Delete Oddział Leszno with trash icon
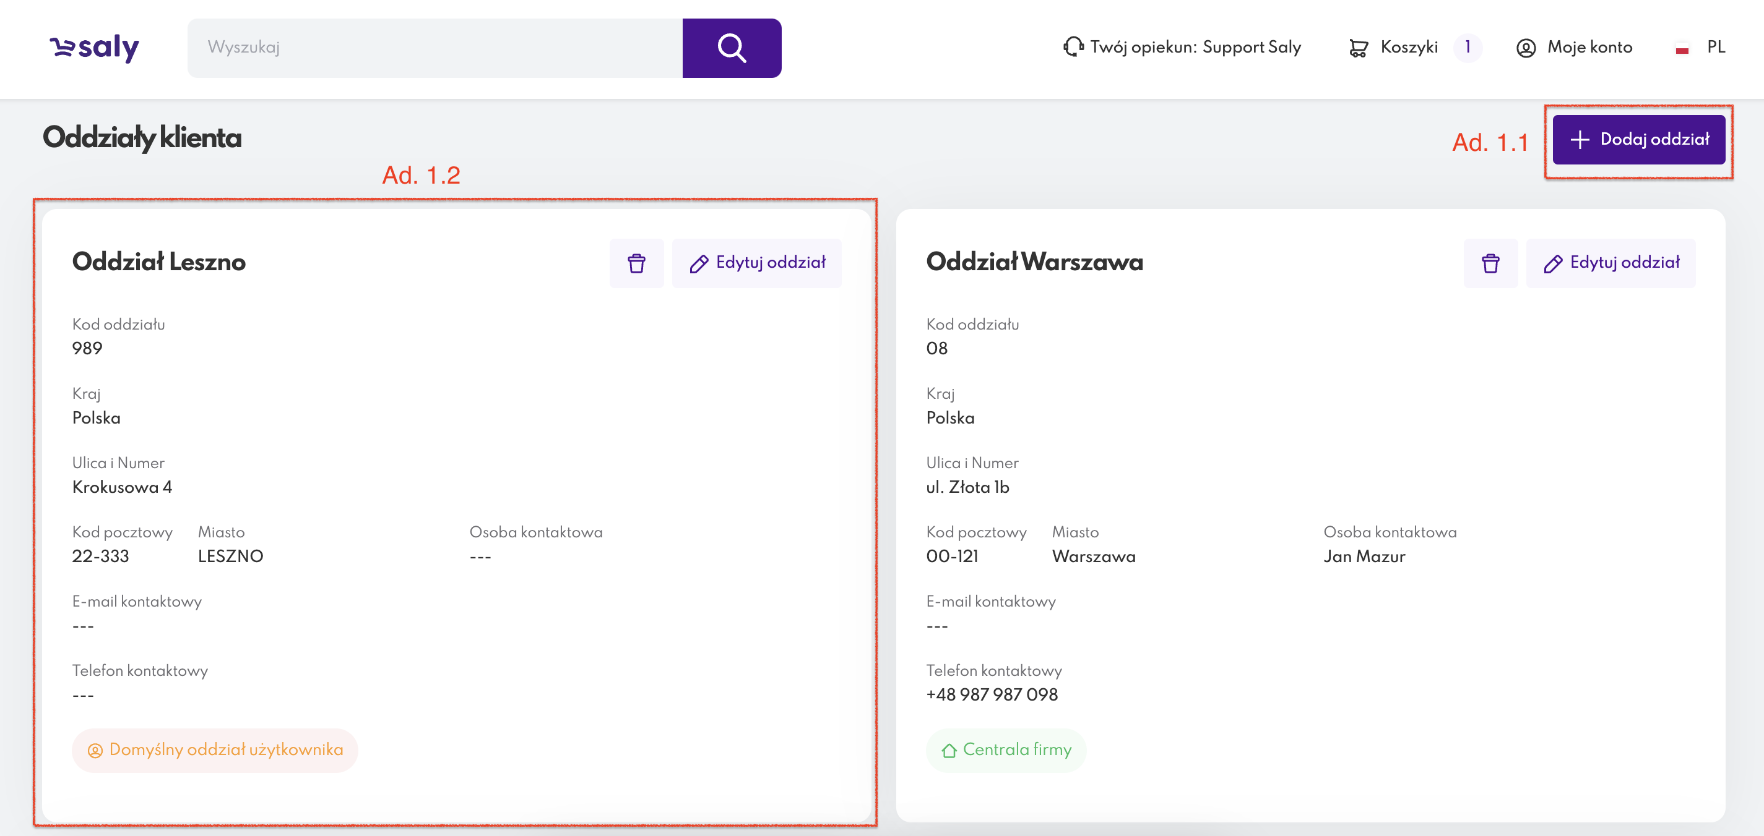The image size is (1764, 836). coord(636,263)
